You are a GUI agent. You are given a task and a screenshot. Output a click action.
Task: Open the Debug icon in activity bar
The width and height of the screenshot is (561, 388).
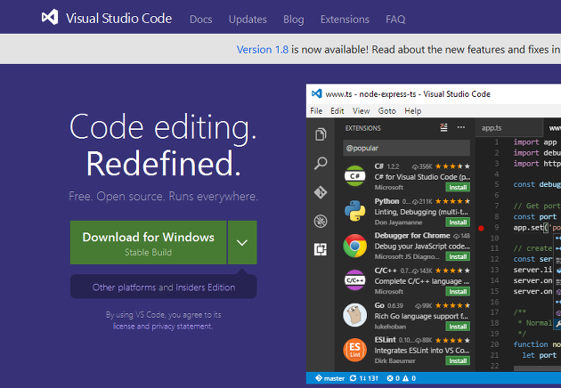coord(321,221)
